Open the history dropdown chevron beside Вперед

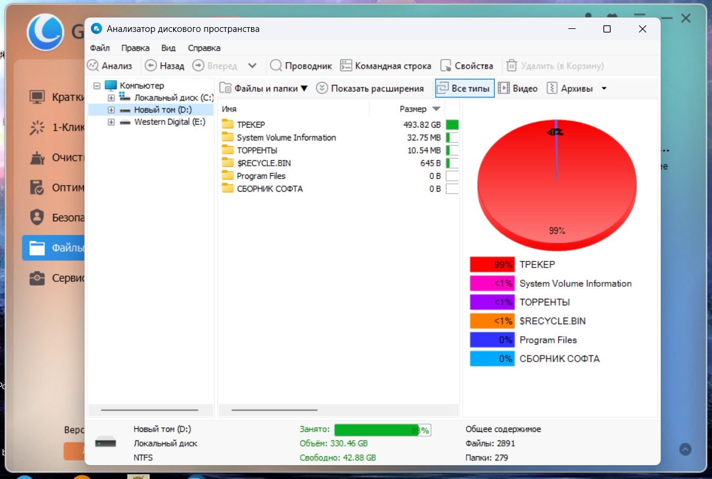[252, 66]
